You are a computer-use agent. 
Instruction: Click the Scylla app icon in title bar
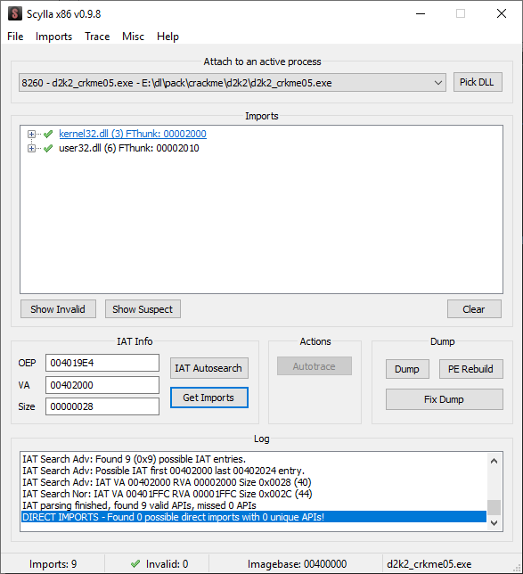[14, 14]
